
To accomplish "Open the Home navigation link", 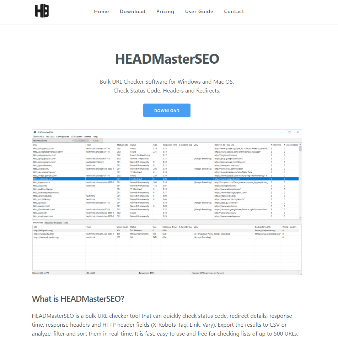I will 101,11.
